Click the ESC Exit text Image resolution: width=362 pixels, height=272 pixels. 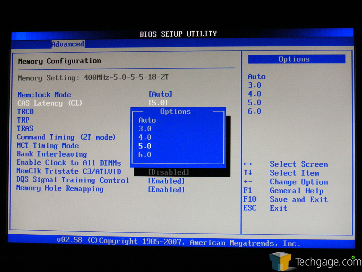coord(278,208)
